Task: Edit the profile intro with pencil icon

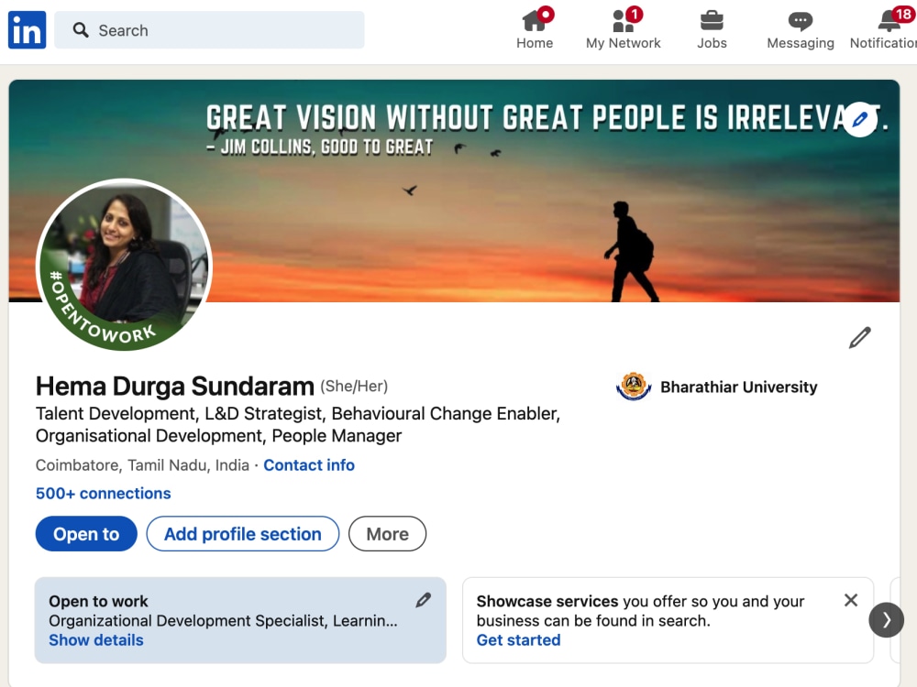Action: 860,338
